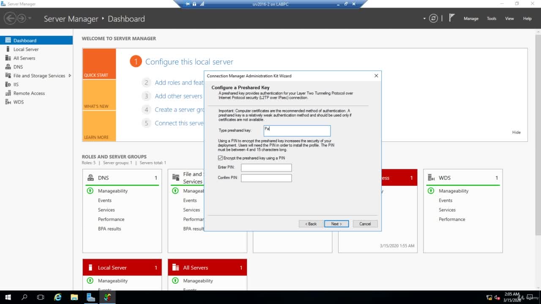Click in the Type preshared key field
The width and height of the screenshot is (541, 304).
pyautogui.click(x=297, y=130)
